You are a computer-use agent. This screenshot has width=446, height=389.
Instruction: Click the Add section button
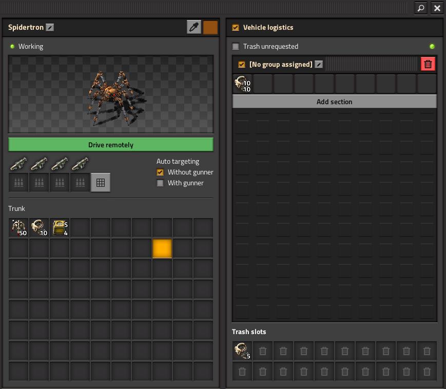click(x=335, y=102)
